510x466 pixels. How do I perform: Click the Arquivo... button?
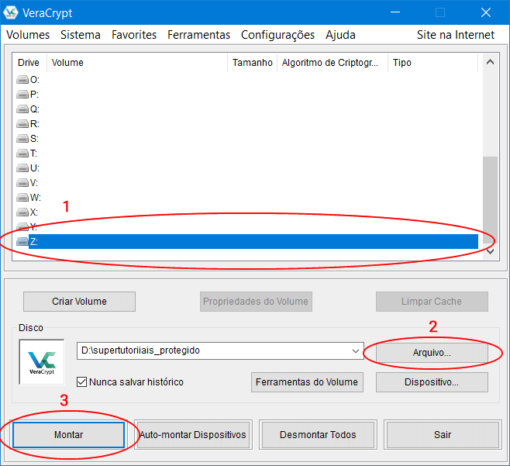pos(432,352)
